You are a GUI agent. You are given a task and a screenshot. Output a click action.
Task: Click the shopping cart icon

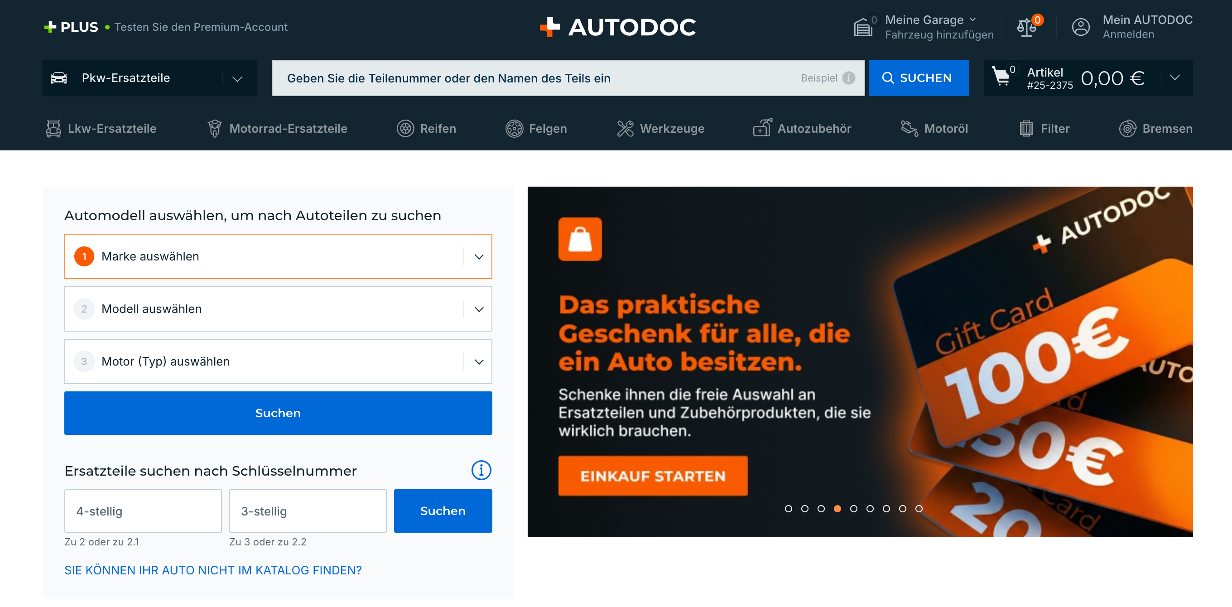pos(1001,77)
